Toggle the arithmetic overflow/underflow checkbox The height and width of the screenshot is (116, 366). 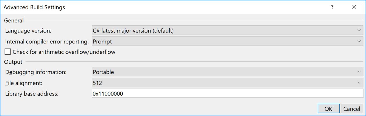point(8,52)
